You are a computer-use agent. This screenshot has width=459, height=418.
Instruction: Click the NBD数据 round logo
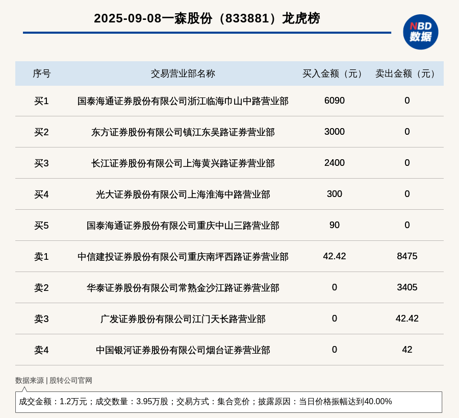(x=420, y=32)
